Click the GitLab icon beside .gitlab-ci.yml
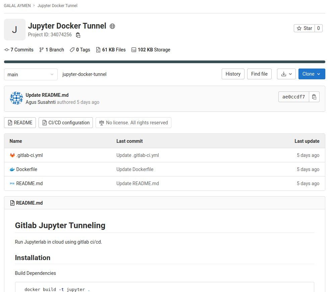Viewport: 330px width, 292px height. (x=12, y=155)
